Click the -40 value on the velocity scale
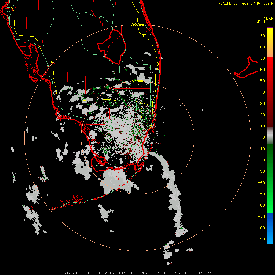Viewport: 275px width, 275px height. point(261,183)
